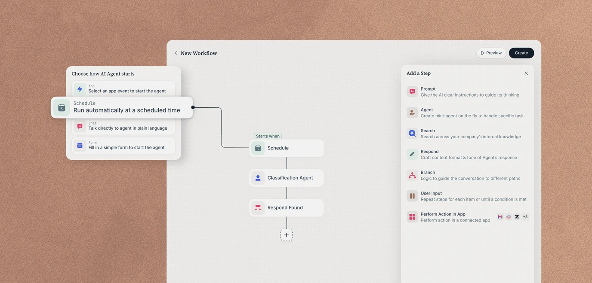Select the Respond step title

430,152
